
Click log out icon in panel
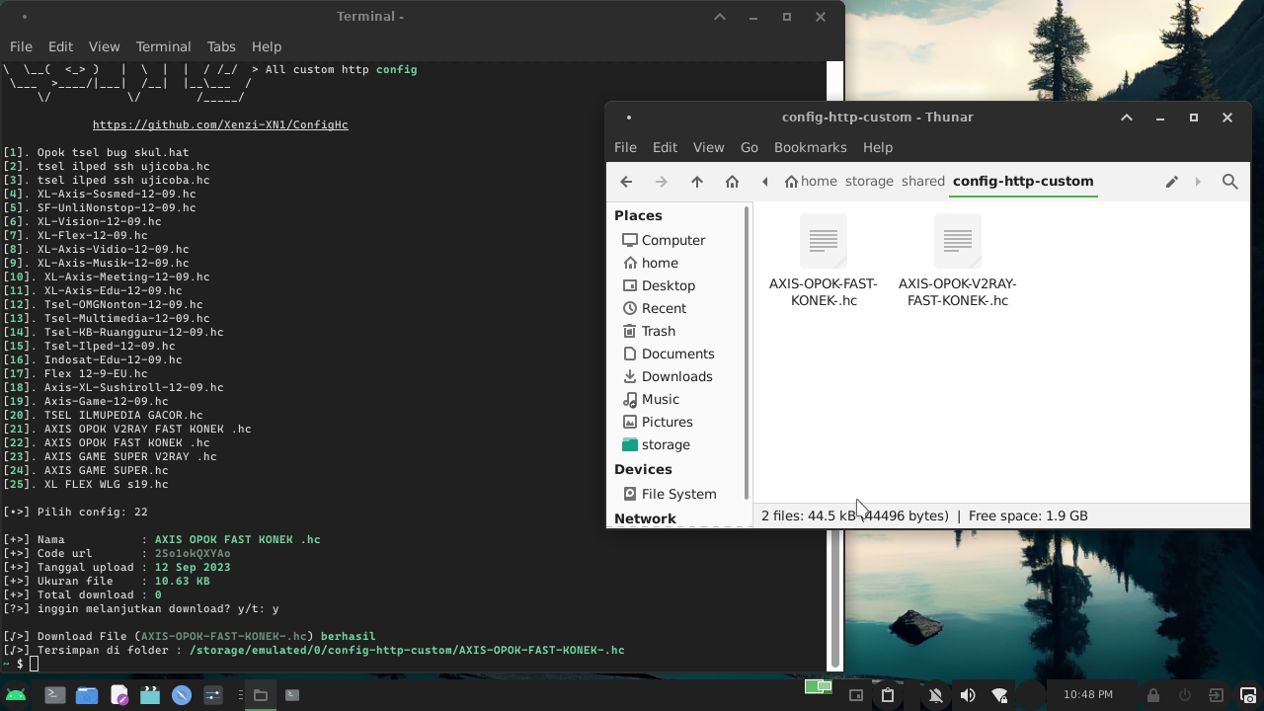(x=1217, y=695)
